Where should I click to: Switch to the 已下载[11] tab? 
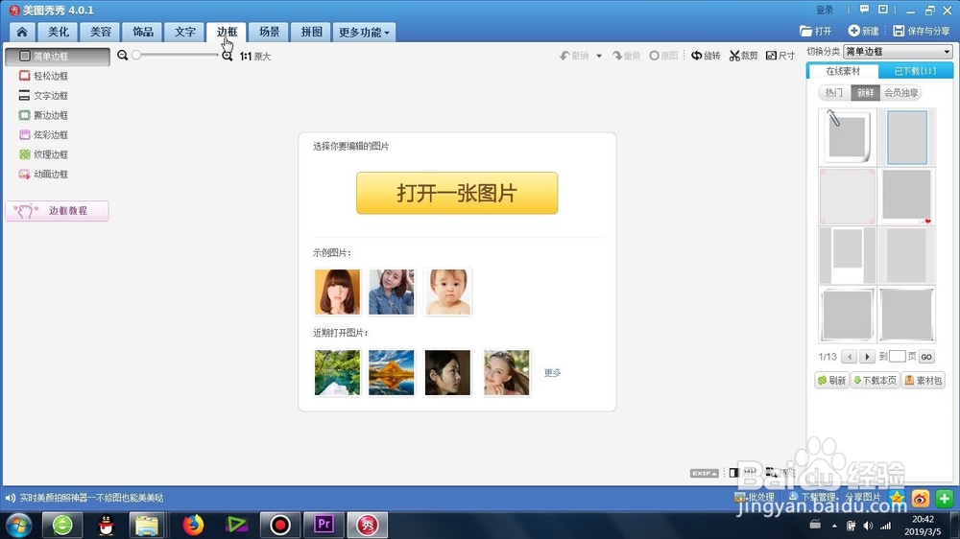915,71
